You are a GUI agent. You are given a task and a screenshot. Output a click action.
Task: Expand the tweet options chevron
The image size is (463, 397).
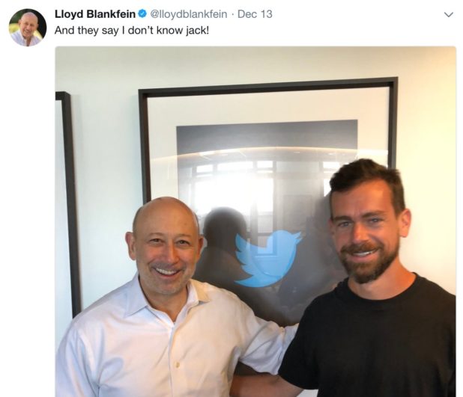point(449,14)
